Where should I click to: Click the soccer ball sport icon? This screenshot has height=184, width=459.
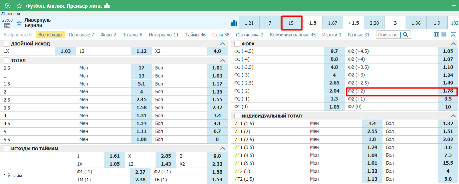(8, 6)
